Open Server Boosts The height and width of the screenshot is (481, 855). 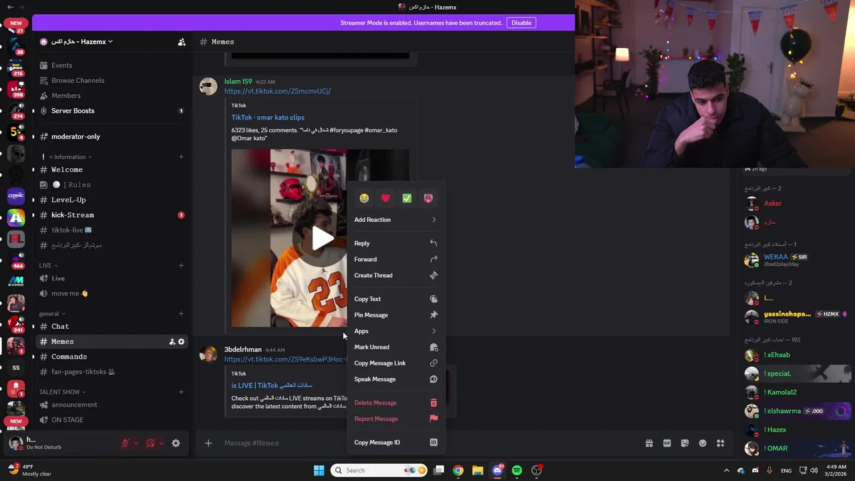point(112,111)
